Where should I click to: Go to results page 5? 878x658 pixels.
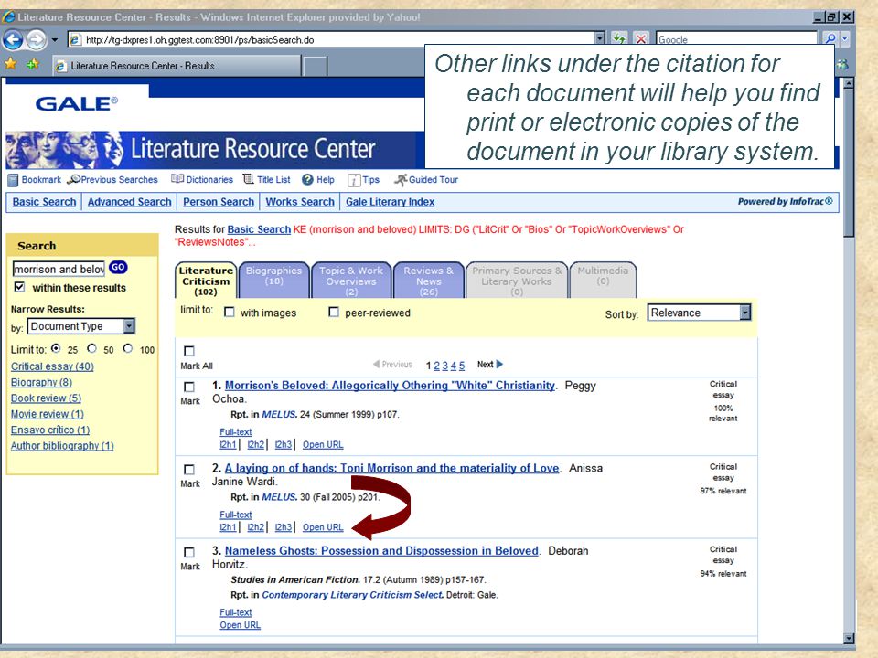pyautogui.click(x=462, y=366)
